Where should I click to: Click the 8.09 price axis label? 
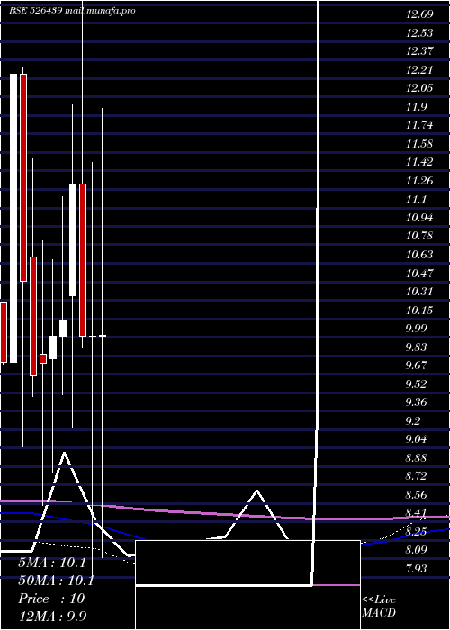point(417,551)
